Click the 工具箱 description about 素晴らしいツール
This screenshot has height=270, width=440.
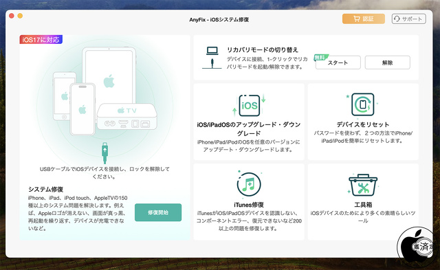363,217
